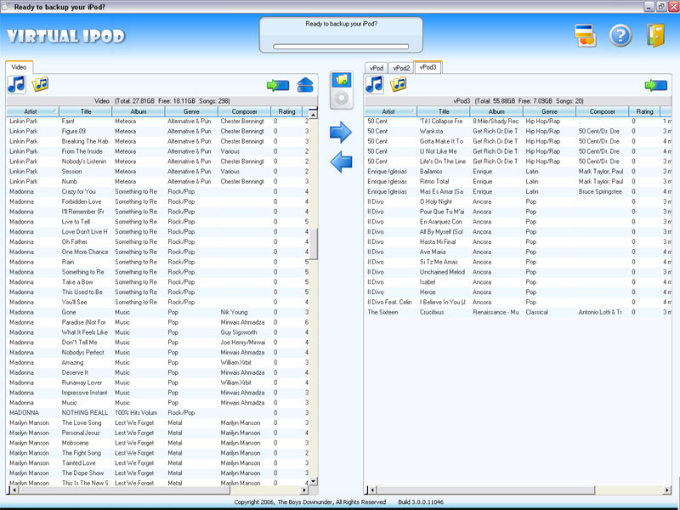The image size is (680, 510).
Task: Click horizontal scrollbar thumb in Video list
Action: [124, 490]
